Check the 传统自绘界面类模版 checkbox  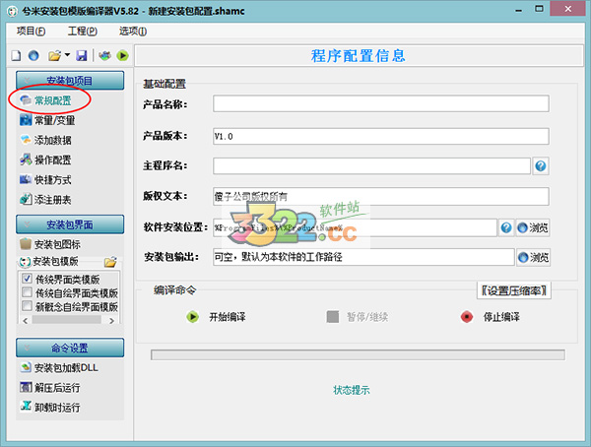click(x=27, y=292)
